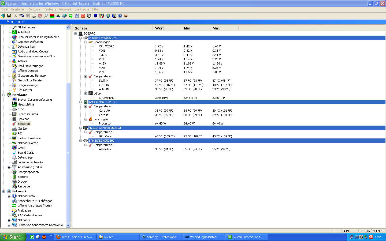
Task: Click the coffee cup toolbar icon
Action: click(126, 16)
